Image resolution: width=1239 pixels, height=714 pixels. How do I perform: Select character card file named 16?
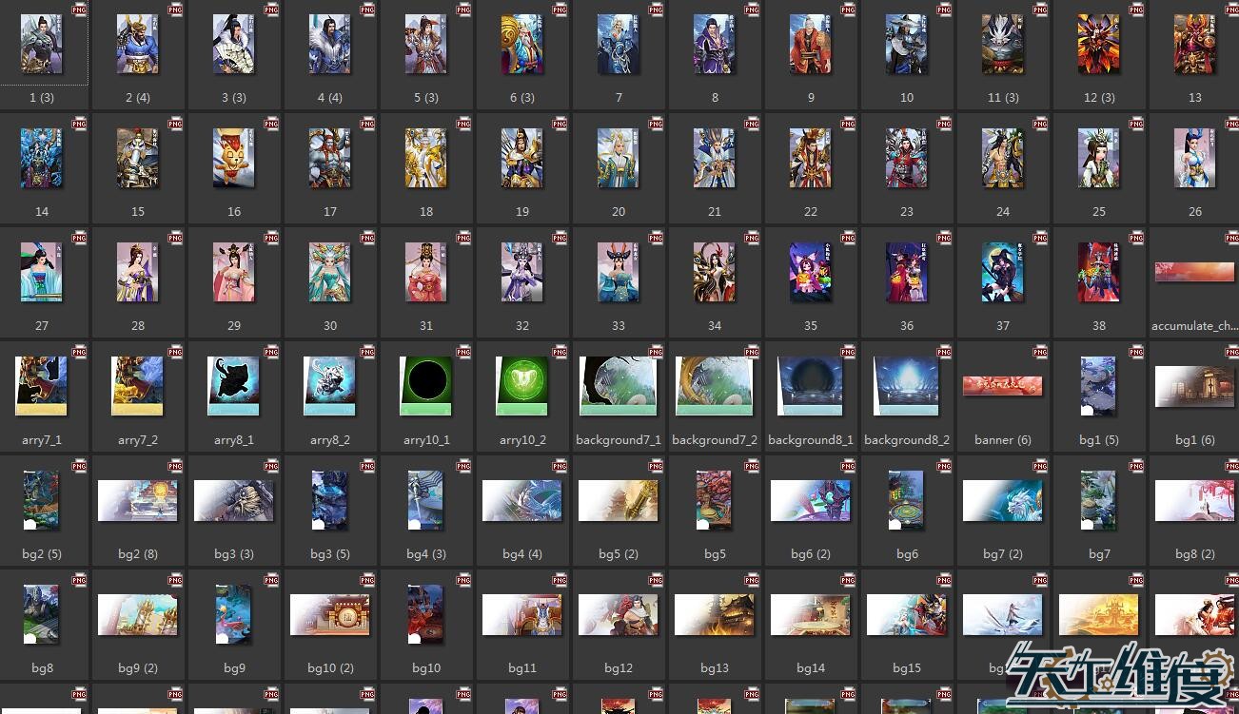click(x=233, y=159)
